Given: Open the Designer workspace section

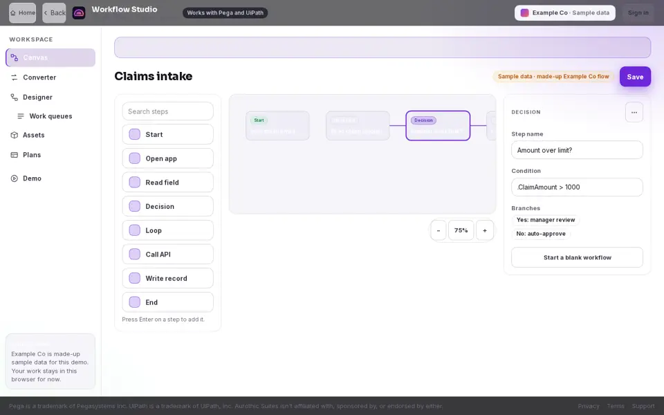Looking at the screenshot, I should coord(50,98).
